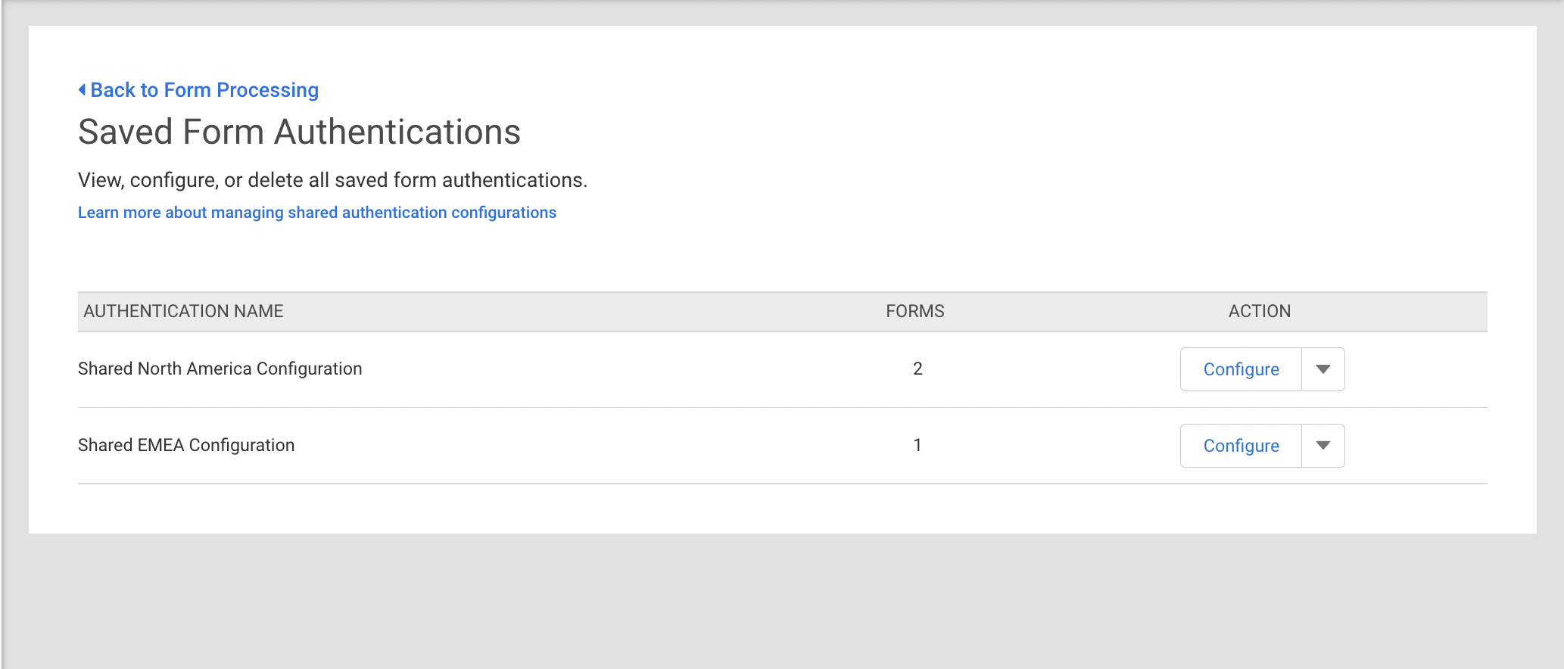Screen dimensions: 1564x669
Task: Click forms count 1 for EMEA
Action: 918,445
